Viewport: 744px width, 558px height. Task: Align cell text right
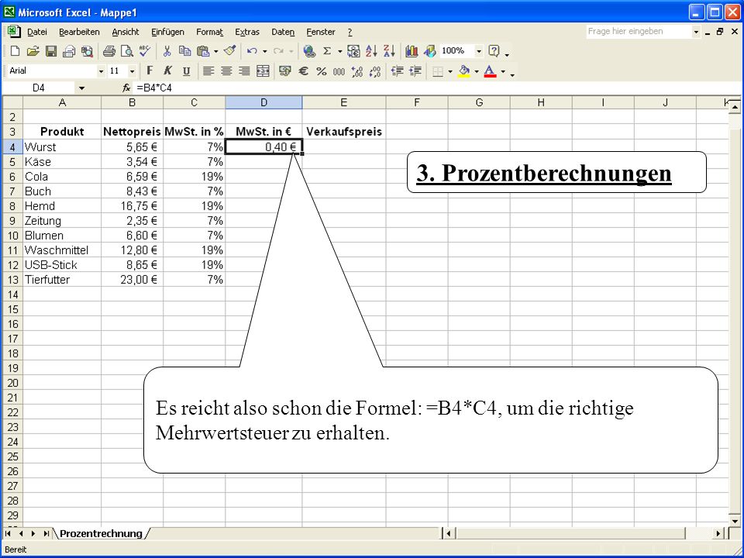click(x=244, y=71)
